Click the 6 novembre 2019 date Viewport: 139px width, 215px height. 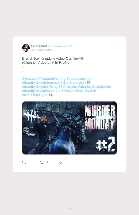(x=60, y=46)
